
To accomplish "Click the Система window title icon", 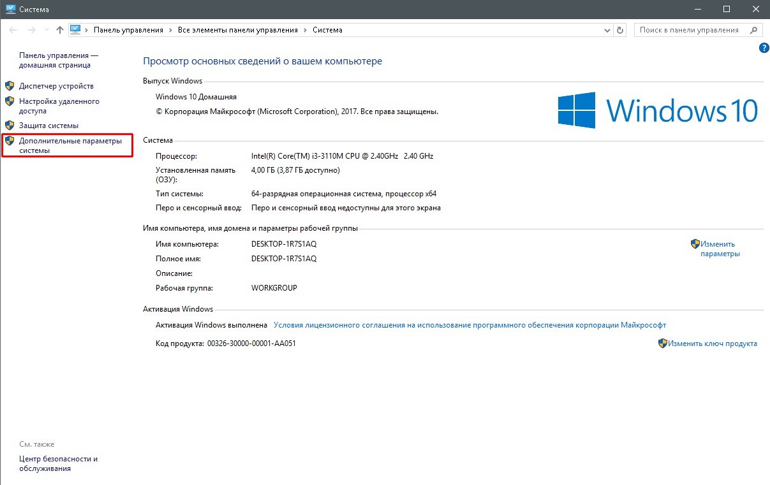I will click(x=10, y=10).
